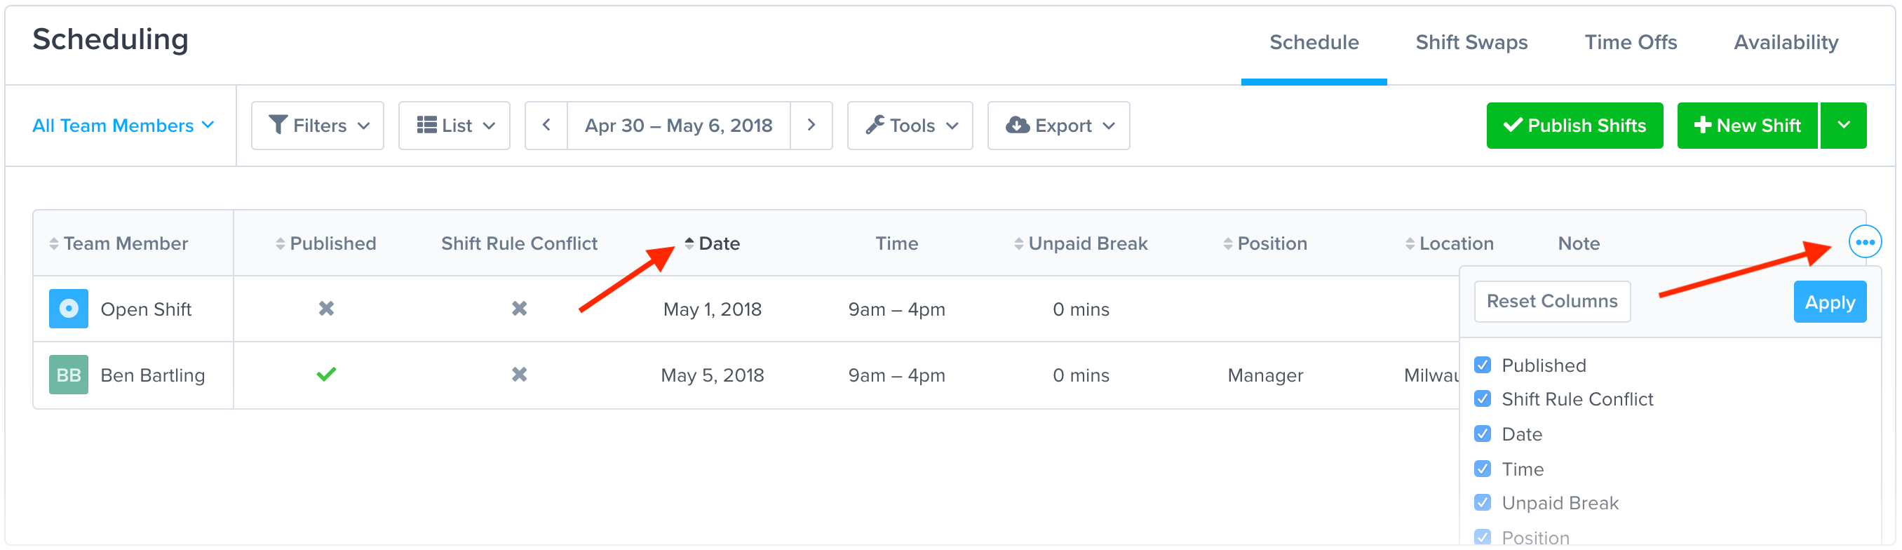Uncheck the Published column checkbox

1482,365
